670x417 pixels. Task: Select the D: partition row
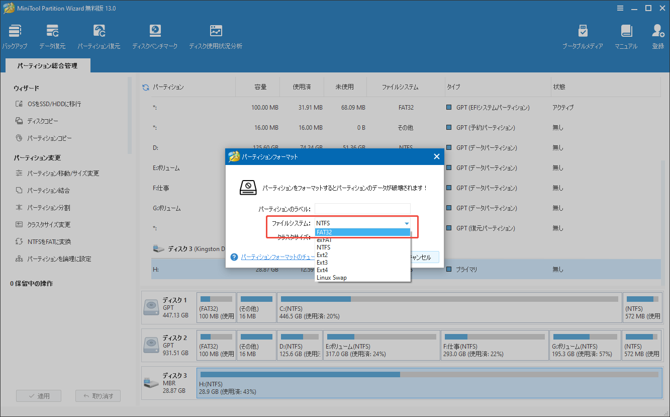pos(406,148)
